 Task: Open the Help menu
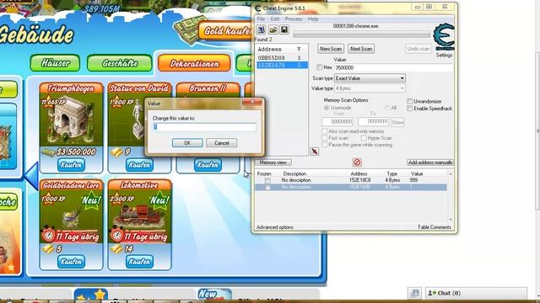(313, 19)
